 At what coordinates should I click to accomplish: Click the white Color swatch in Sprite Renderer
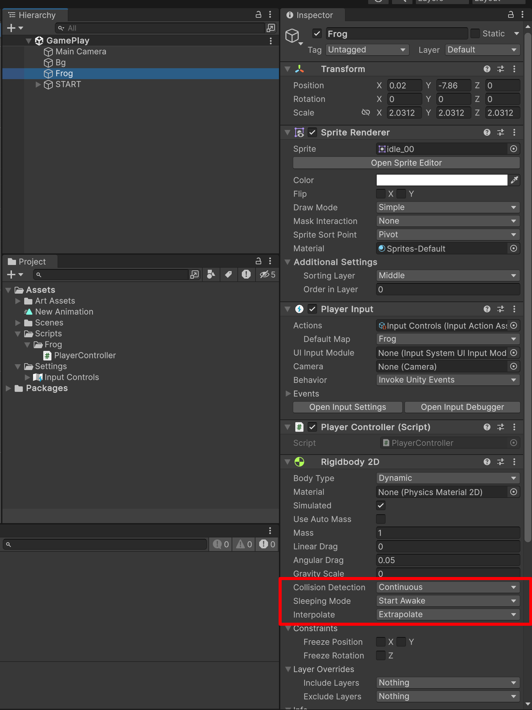point(442,180)
